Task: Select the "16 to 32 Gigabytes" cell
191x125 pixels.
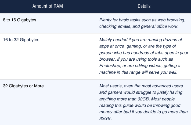Action: pyautogui.click(x=21, y=40)
